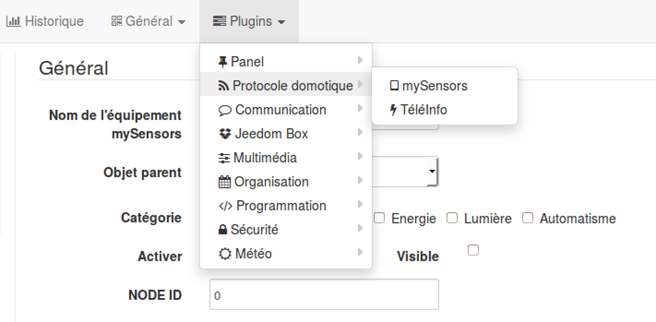
Task: Click the pushpin icon beside Panel
Action: coord(222,62)
